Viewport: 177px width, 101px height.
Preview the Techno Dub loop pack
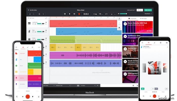(125, 49)
